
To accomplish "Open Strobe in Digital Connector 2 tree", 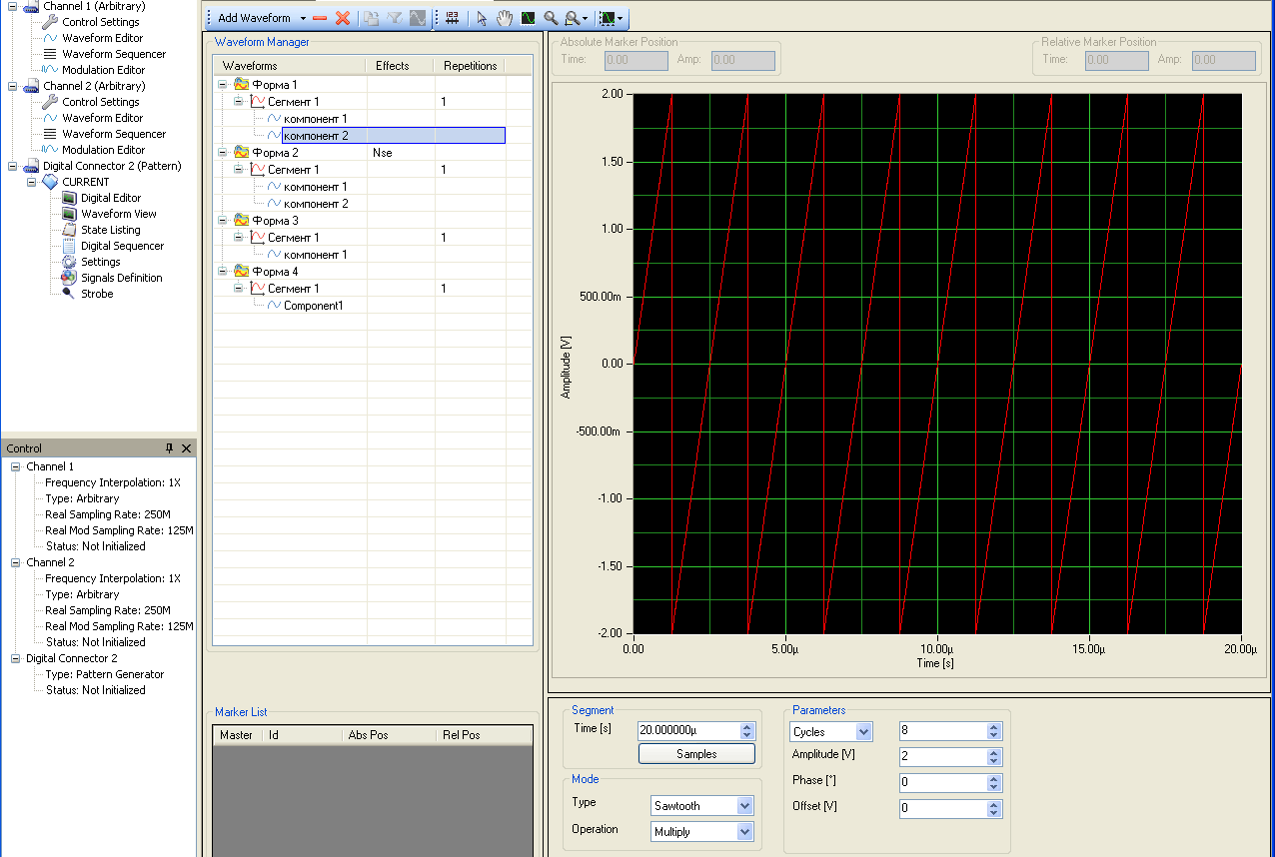I will click(x=97, y=294).
